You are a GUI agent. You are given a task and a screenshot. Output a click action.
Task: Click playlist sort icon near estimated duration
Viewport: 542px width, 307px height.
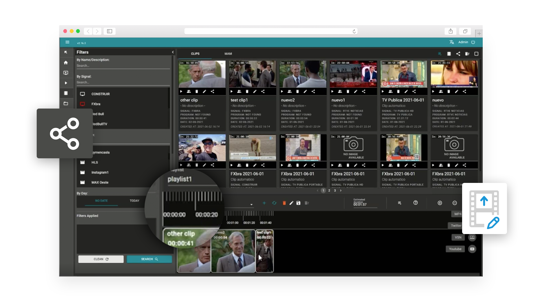(x=399, y=203)
